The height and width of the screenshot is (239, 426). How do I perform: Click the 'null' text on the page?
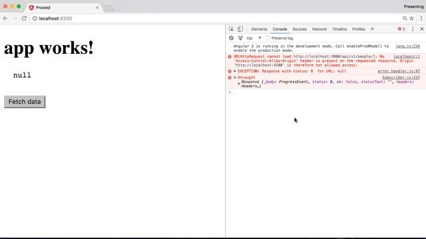click(22, 75)
